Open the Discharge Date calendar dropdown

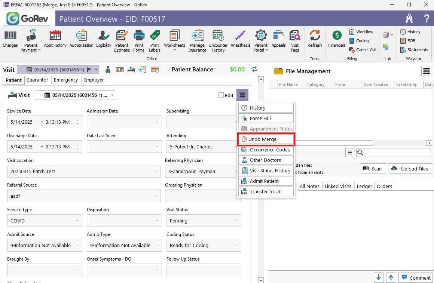click(x=42, y=147)
